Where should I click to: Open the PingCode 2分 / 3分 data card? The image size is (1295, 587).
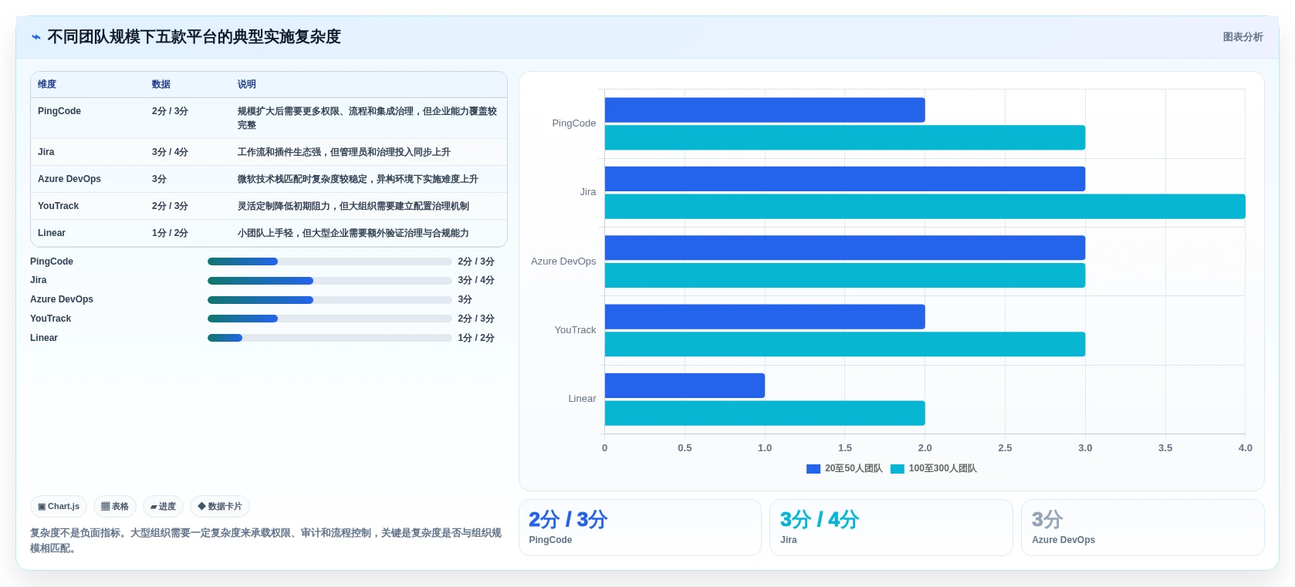640,528
